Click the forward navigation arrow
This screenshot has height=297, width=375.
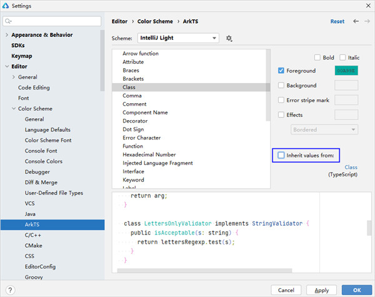click(367, 21)
